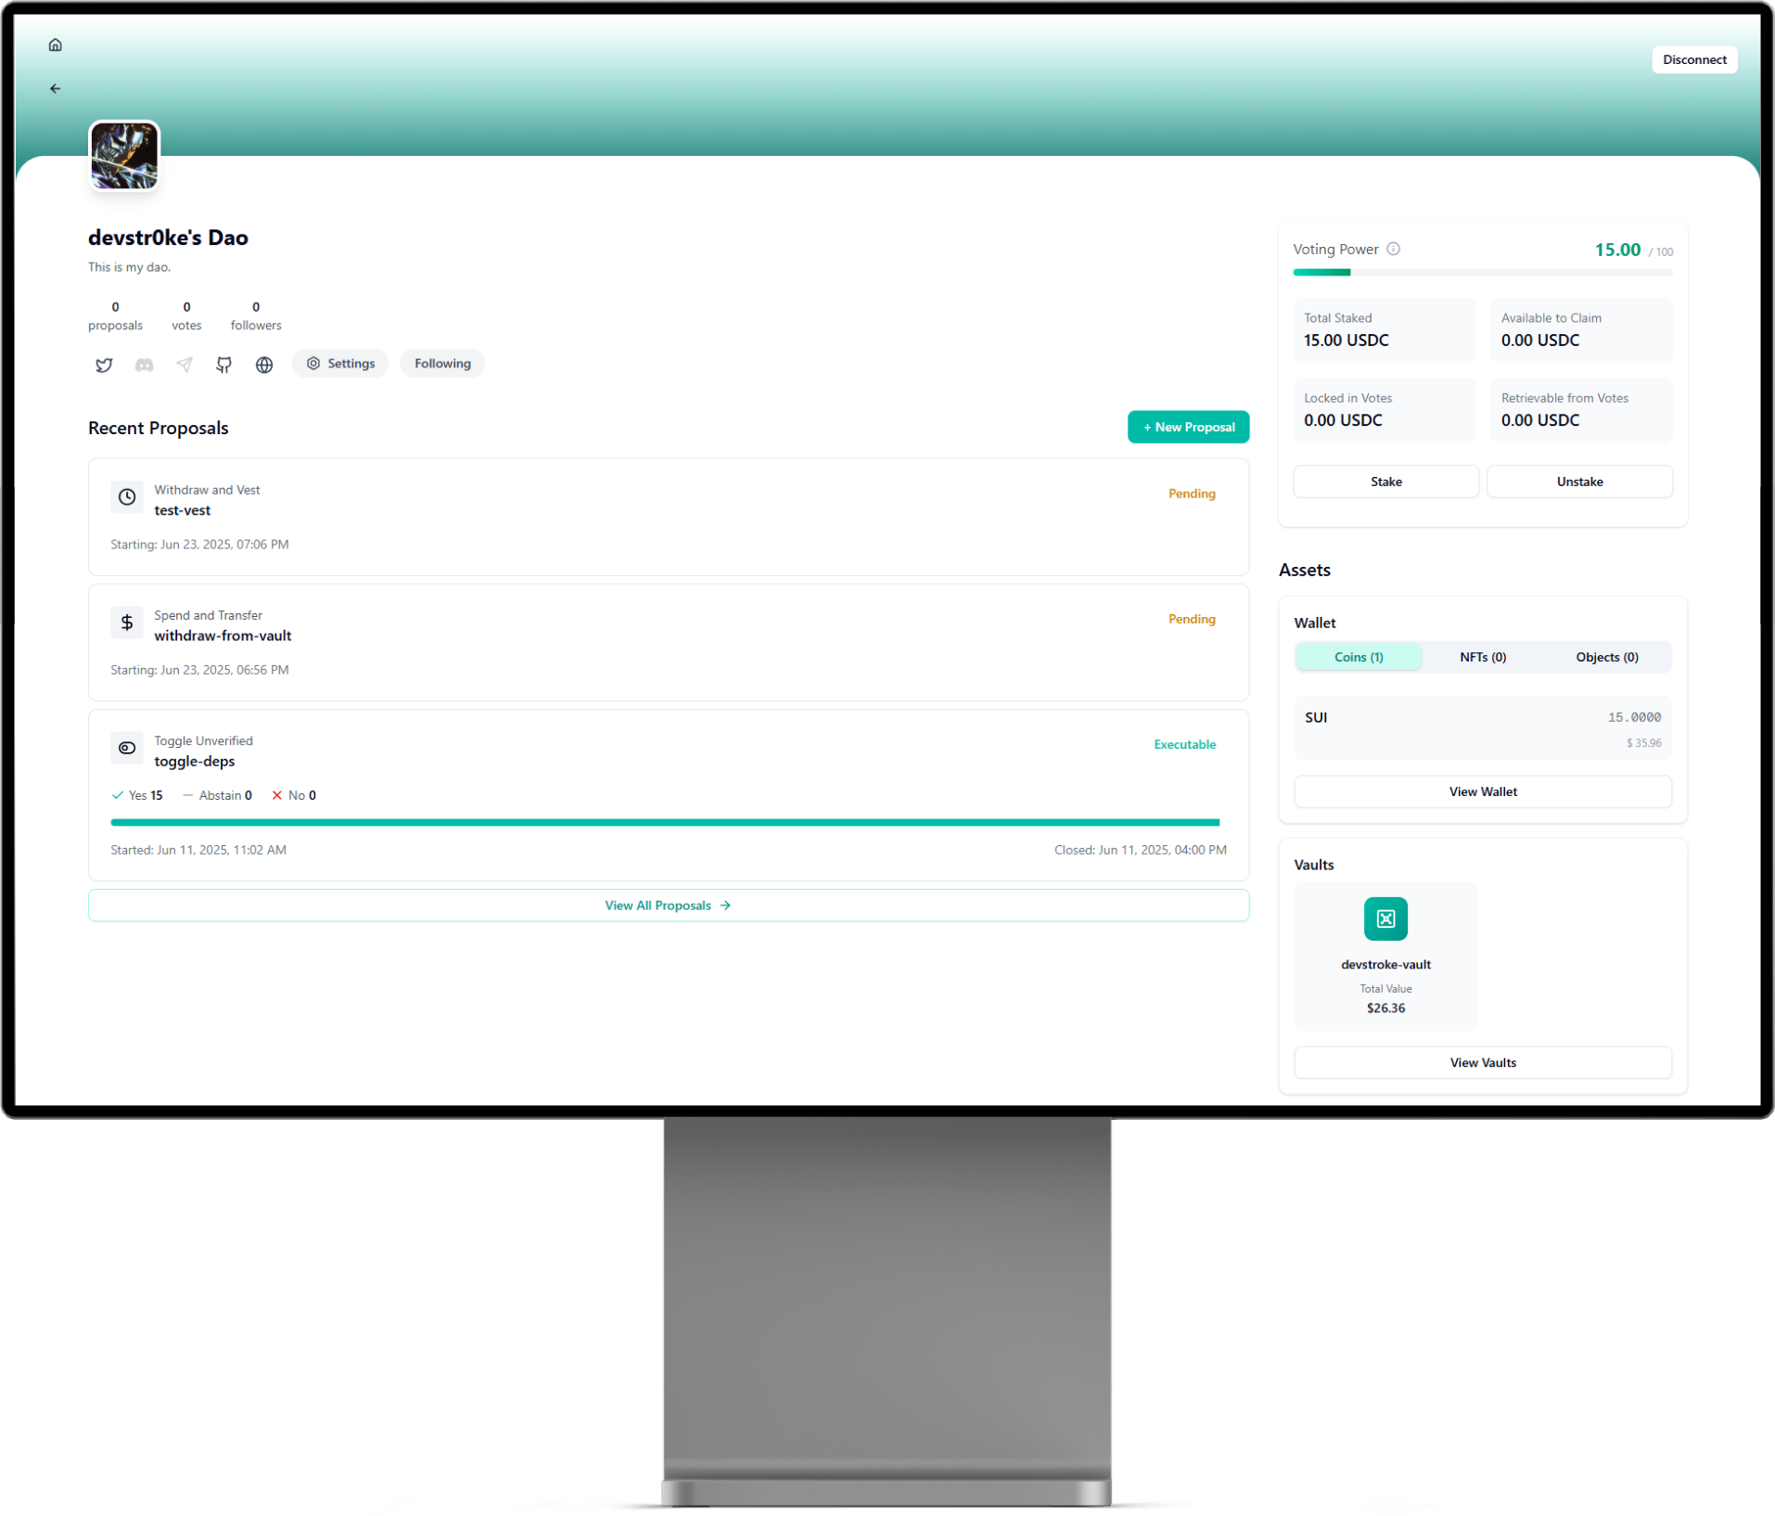Click the followers count stat

click(256, 315)
